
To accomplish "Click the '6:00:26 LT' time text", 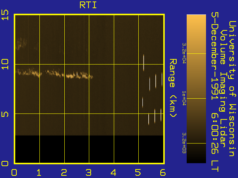I will tap(215, 142).
